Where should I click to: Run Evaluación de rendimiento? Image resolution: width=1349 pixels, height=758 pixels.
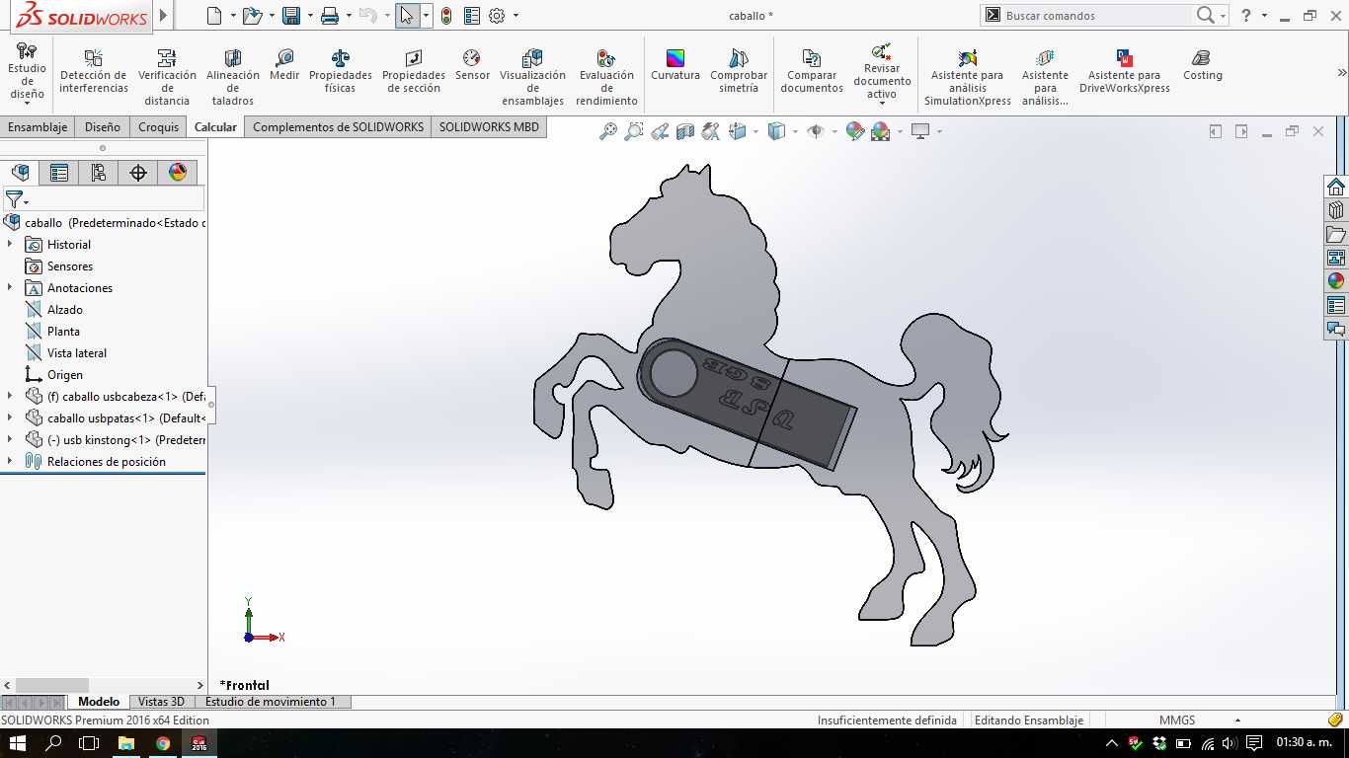(x=606, y=78)
